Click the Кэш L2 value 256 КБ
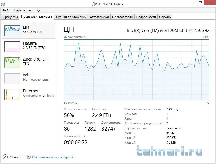Image resolution: width=216 pixels, height=164 pixels. [x=171, y=138]
